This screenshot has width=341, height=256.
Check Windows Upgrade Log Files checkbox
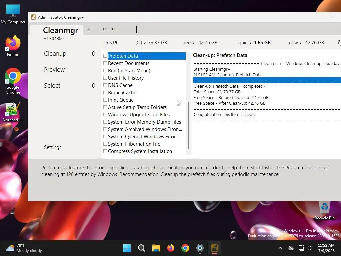click(105, 115)
